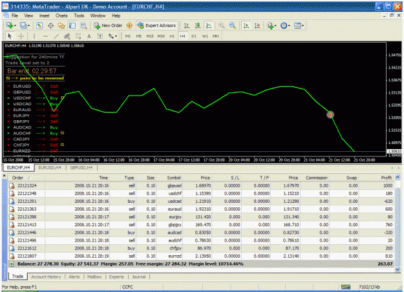Open the Periods clock dropdown
Screen dimensions: 404x292
point(285,25)
